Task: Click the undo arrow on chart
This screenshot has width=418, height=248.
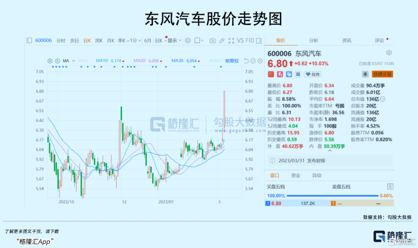Action: coord(246,61)
